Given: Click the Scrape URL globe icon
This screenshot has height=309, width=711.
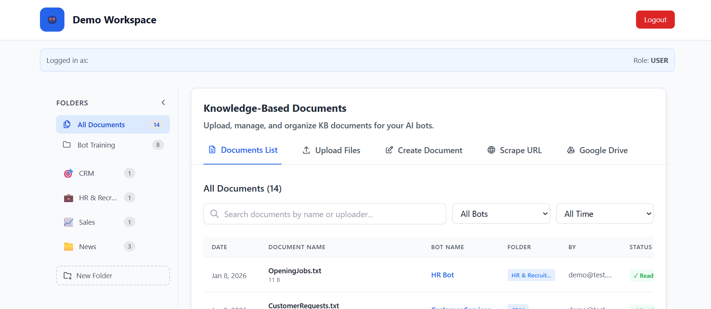Looking at the screenshot, I should coord(491,150).
